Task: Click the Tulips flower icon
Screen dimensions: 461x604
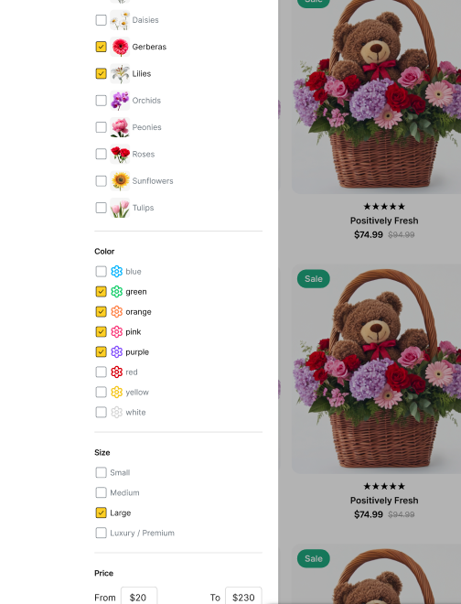Action: point(120,208)
